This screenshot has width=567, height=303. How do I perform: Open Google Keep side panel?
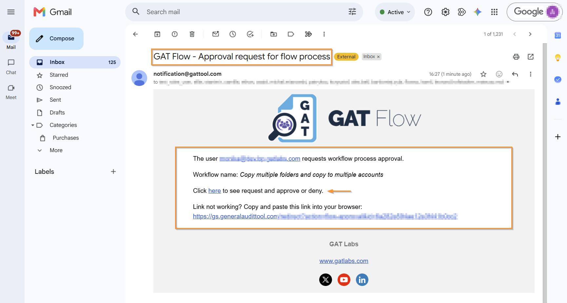[558, 58]
